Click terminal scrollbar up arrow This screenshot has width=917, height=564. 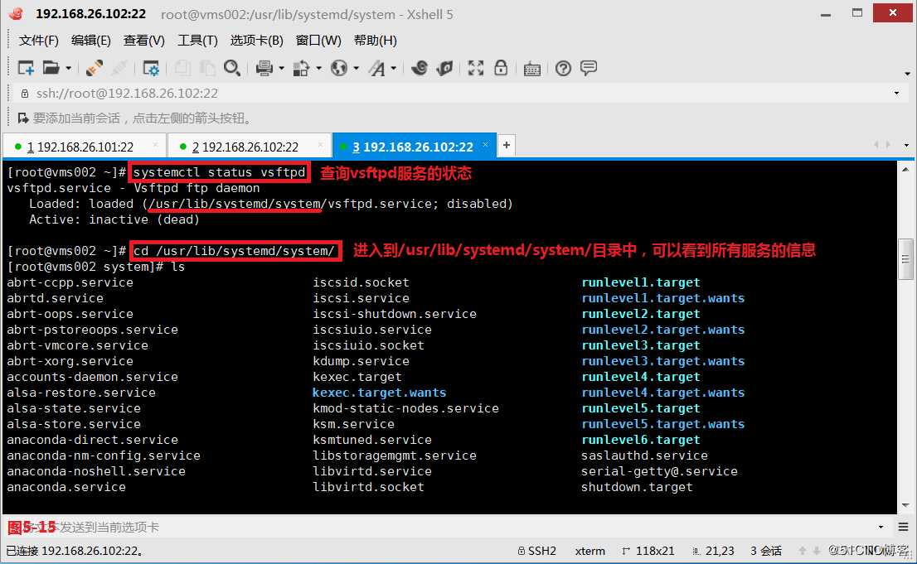(905, 169)
